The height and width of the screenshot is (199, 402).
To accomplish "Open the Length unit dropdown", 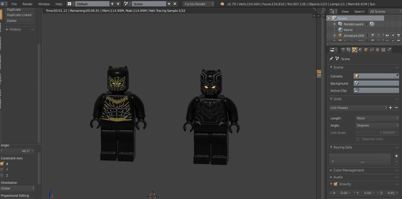I will 377,118.
